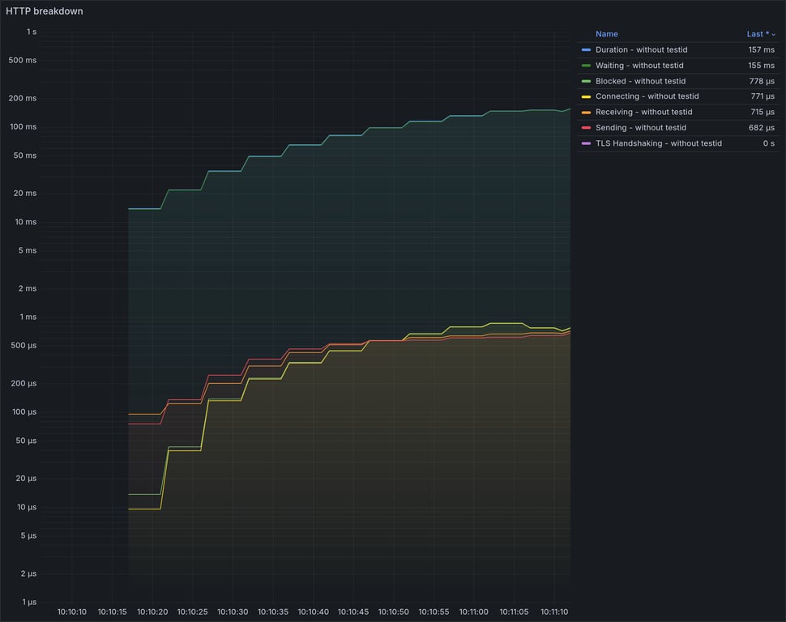Viewport: 786px width, 622px height.
Task: Open the HTTP breakdown panel title
Action: click(x=44, y=11)
